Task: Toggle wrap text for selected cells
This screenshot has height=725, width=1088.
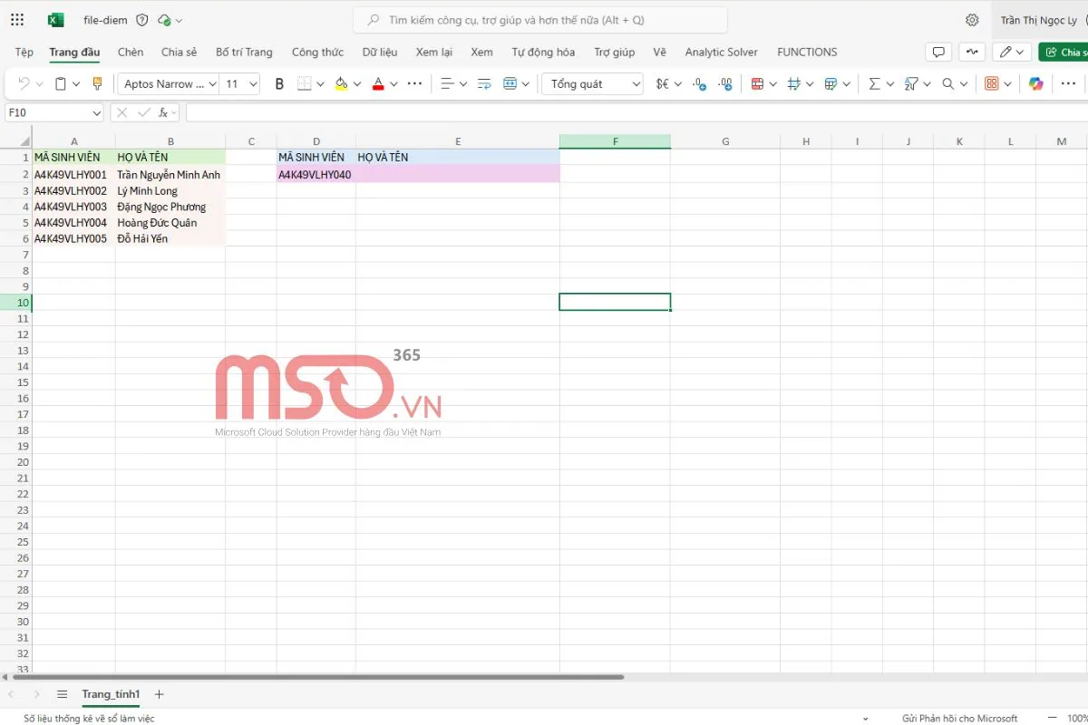Action: point(484,84)
